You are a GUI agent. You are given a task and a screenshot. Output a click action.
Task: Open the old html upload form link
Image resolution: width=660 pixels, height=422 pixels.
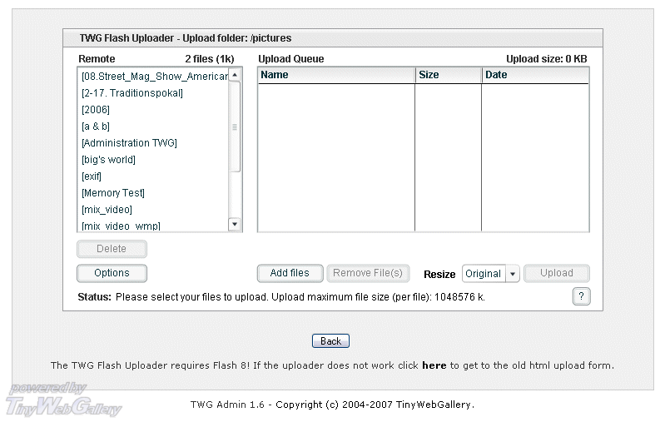pyautogui.click(x=434, y=365)
